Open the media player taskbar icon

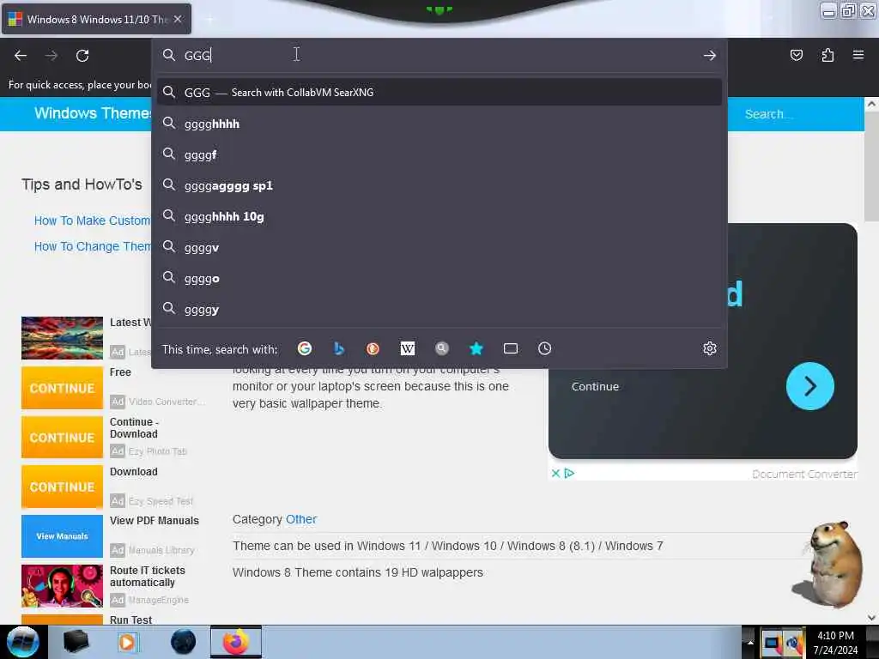[127, 642]
